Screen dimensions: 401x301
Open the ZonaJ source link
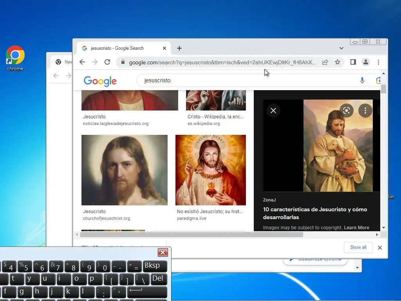(x=269, y=200)
